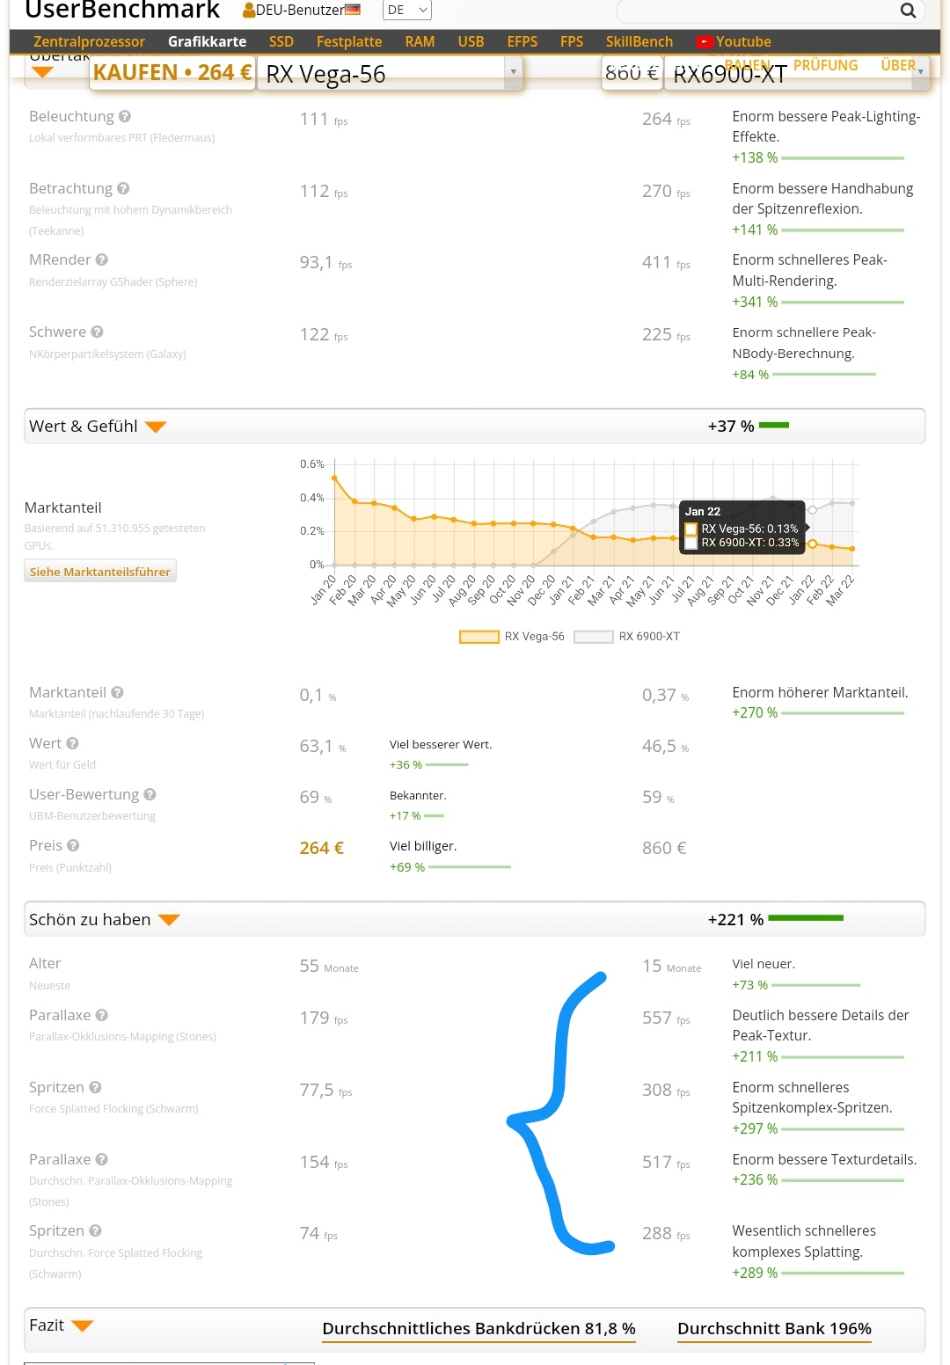Click the +221 % Schön zu haben score
The height and width of the screenshot is (1365, 950).
pyautogui.click(x=735, y=920)
